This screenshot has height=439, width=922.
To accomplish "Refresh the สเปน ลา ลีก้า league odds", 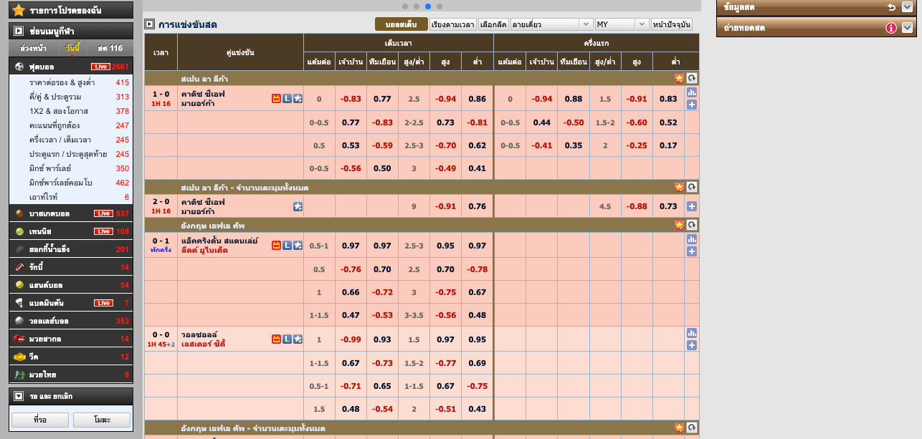I will click(692, 78).
